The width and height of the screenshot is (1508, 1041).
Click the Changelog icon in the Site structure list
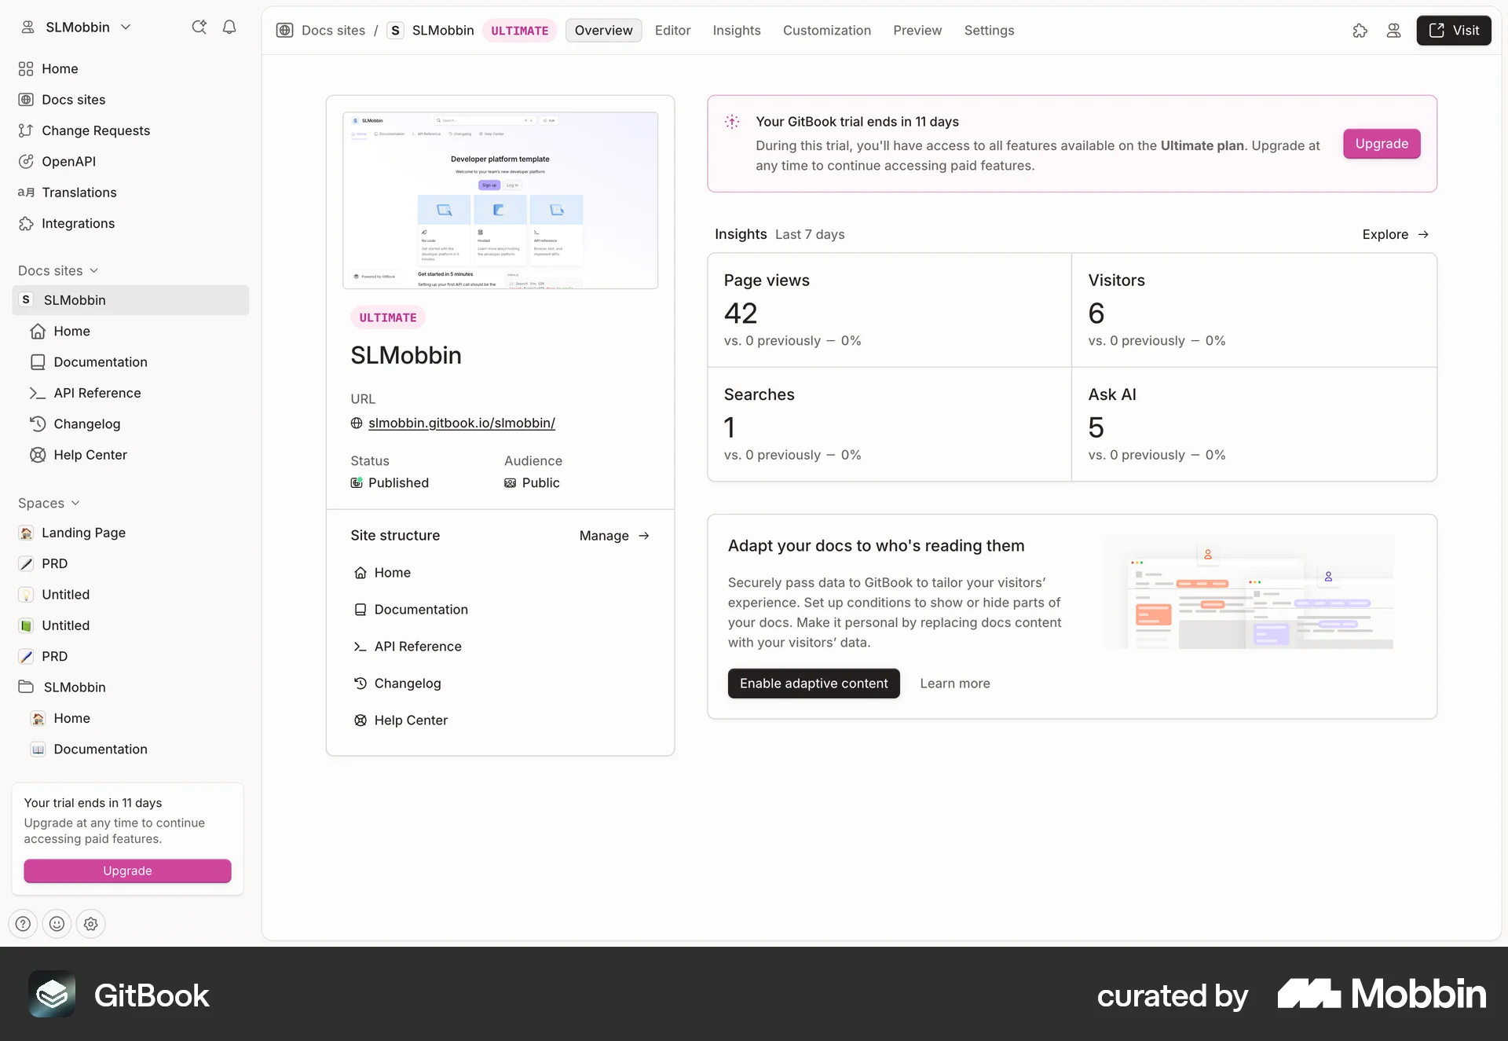click(x=361, y=684)
